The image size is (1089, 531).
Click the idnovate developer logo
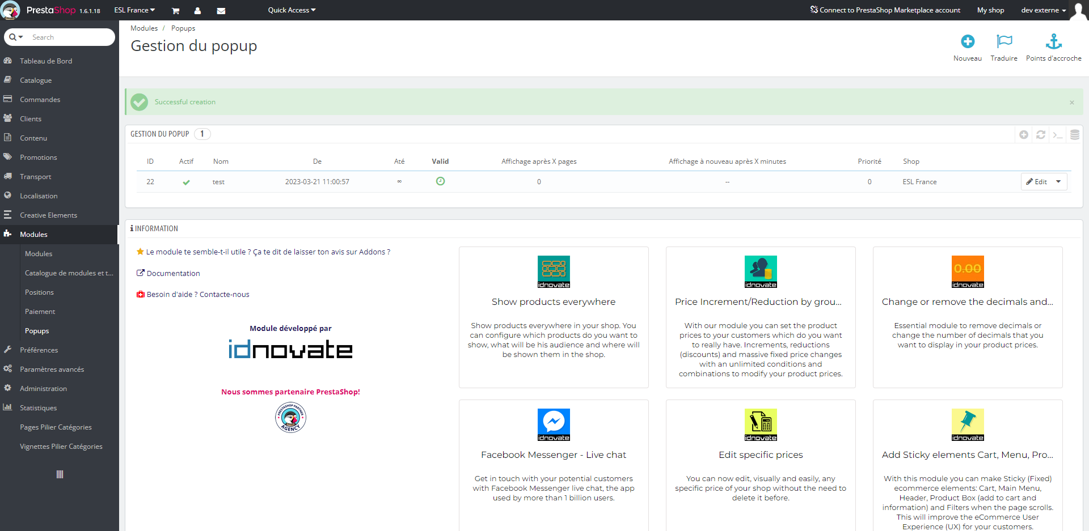290,349
